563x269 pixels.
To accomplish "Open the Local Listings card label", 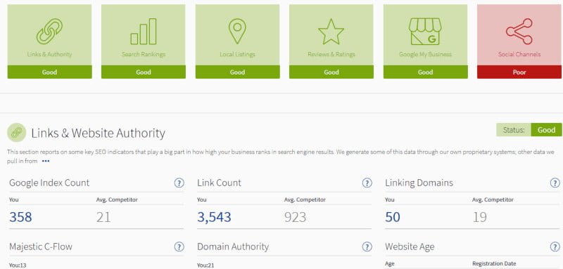I will (x=237, y=55).
